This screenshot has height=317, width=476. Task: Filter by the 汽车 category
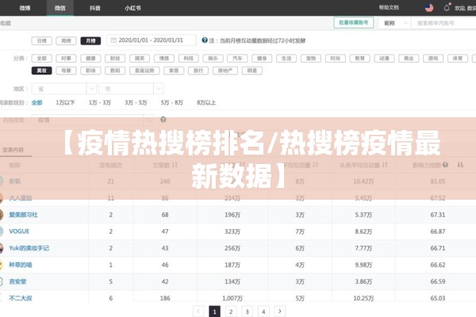237,58
